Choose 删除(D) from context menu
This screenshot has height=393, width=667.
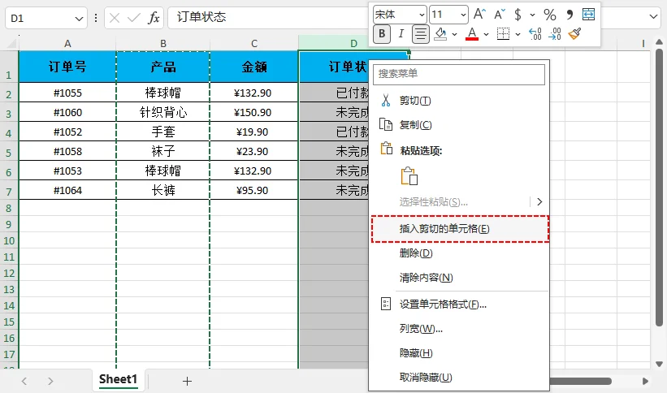click(459, 253)
